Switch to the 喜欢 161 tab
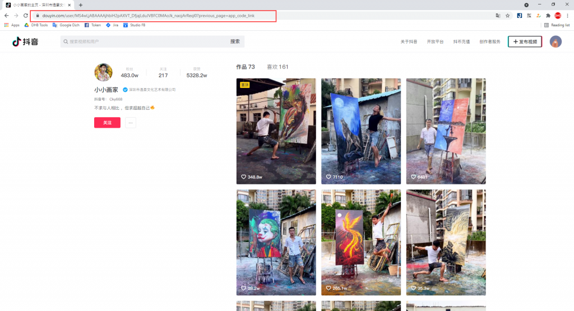Screen dimensions: 574x311 (277, 67)
